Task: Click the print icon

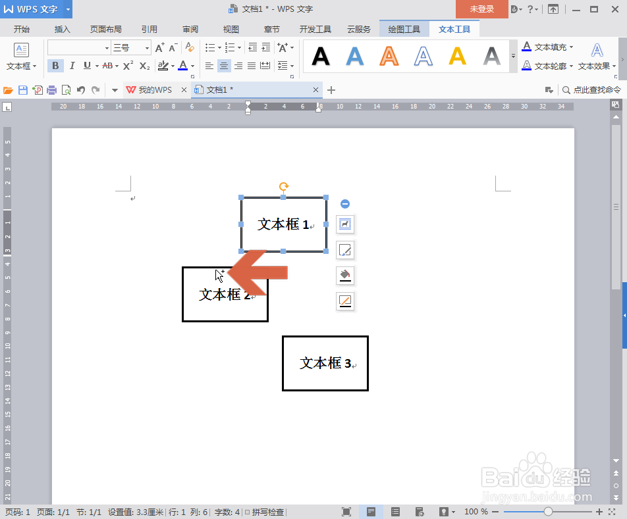Action: coord(51,90)
